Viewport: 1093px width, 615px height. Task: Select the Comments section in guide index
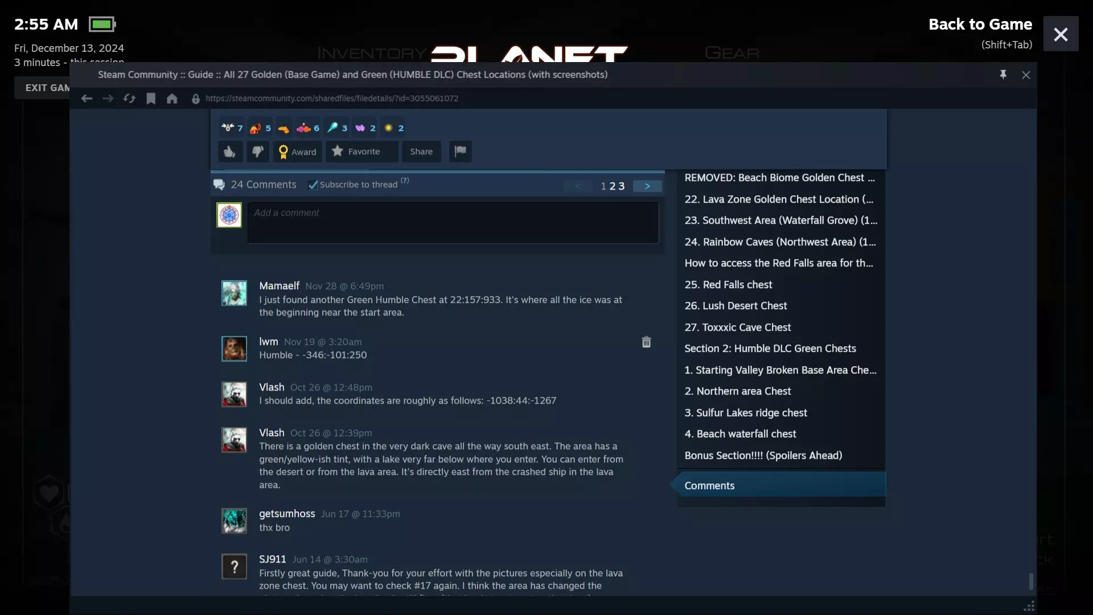709,485
